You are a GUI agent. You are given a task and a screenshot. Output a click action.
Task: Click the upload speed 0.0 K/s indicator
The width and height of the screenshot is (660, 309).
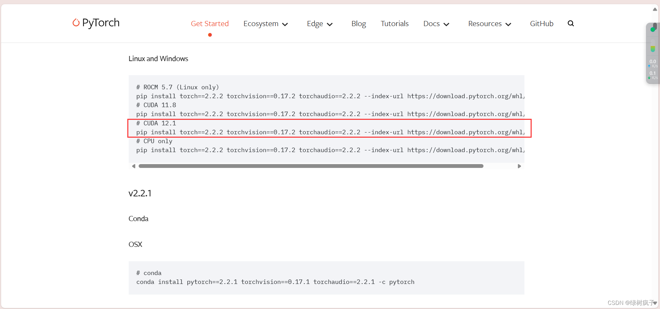[653, 64]
